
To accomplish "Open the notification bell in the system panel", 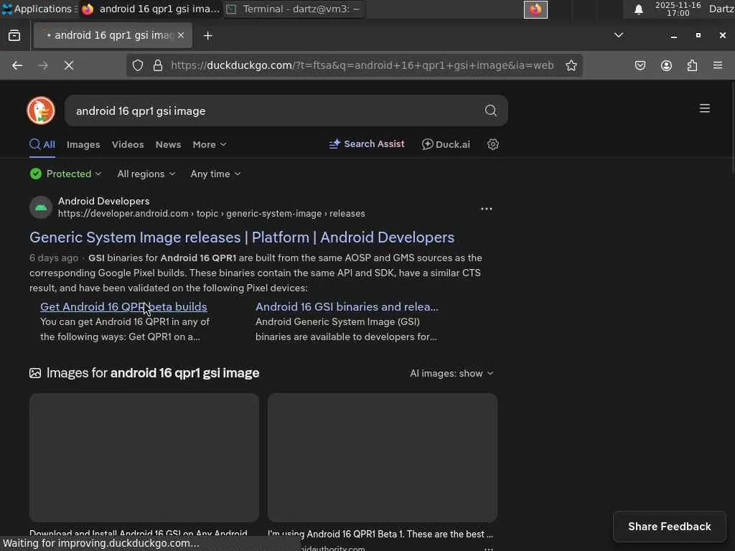I will coord(638,9).
